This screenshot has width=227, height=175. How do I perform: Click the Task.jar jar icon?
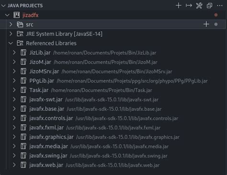coord(23,90)
